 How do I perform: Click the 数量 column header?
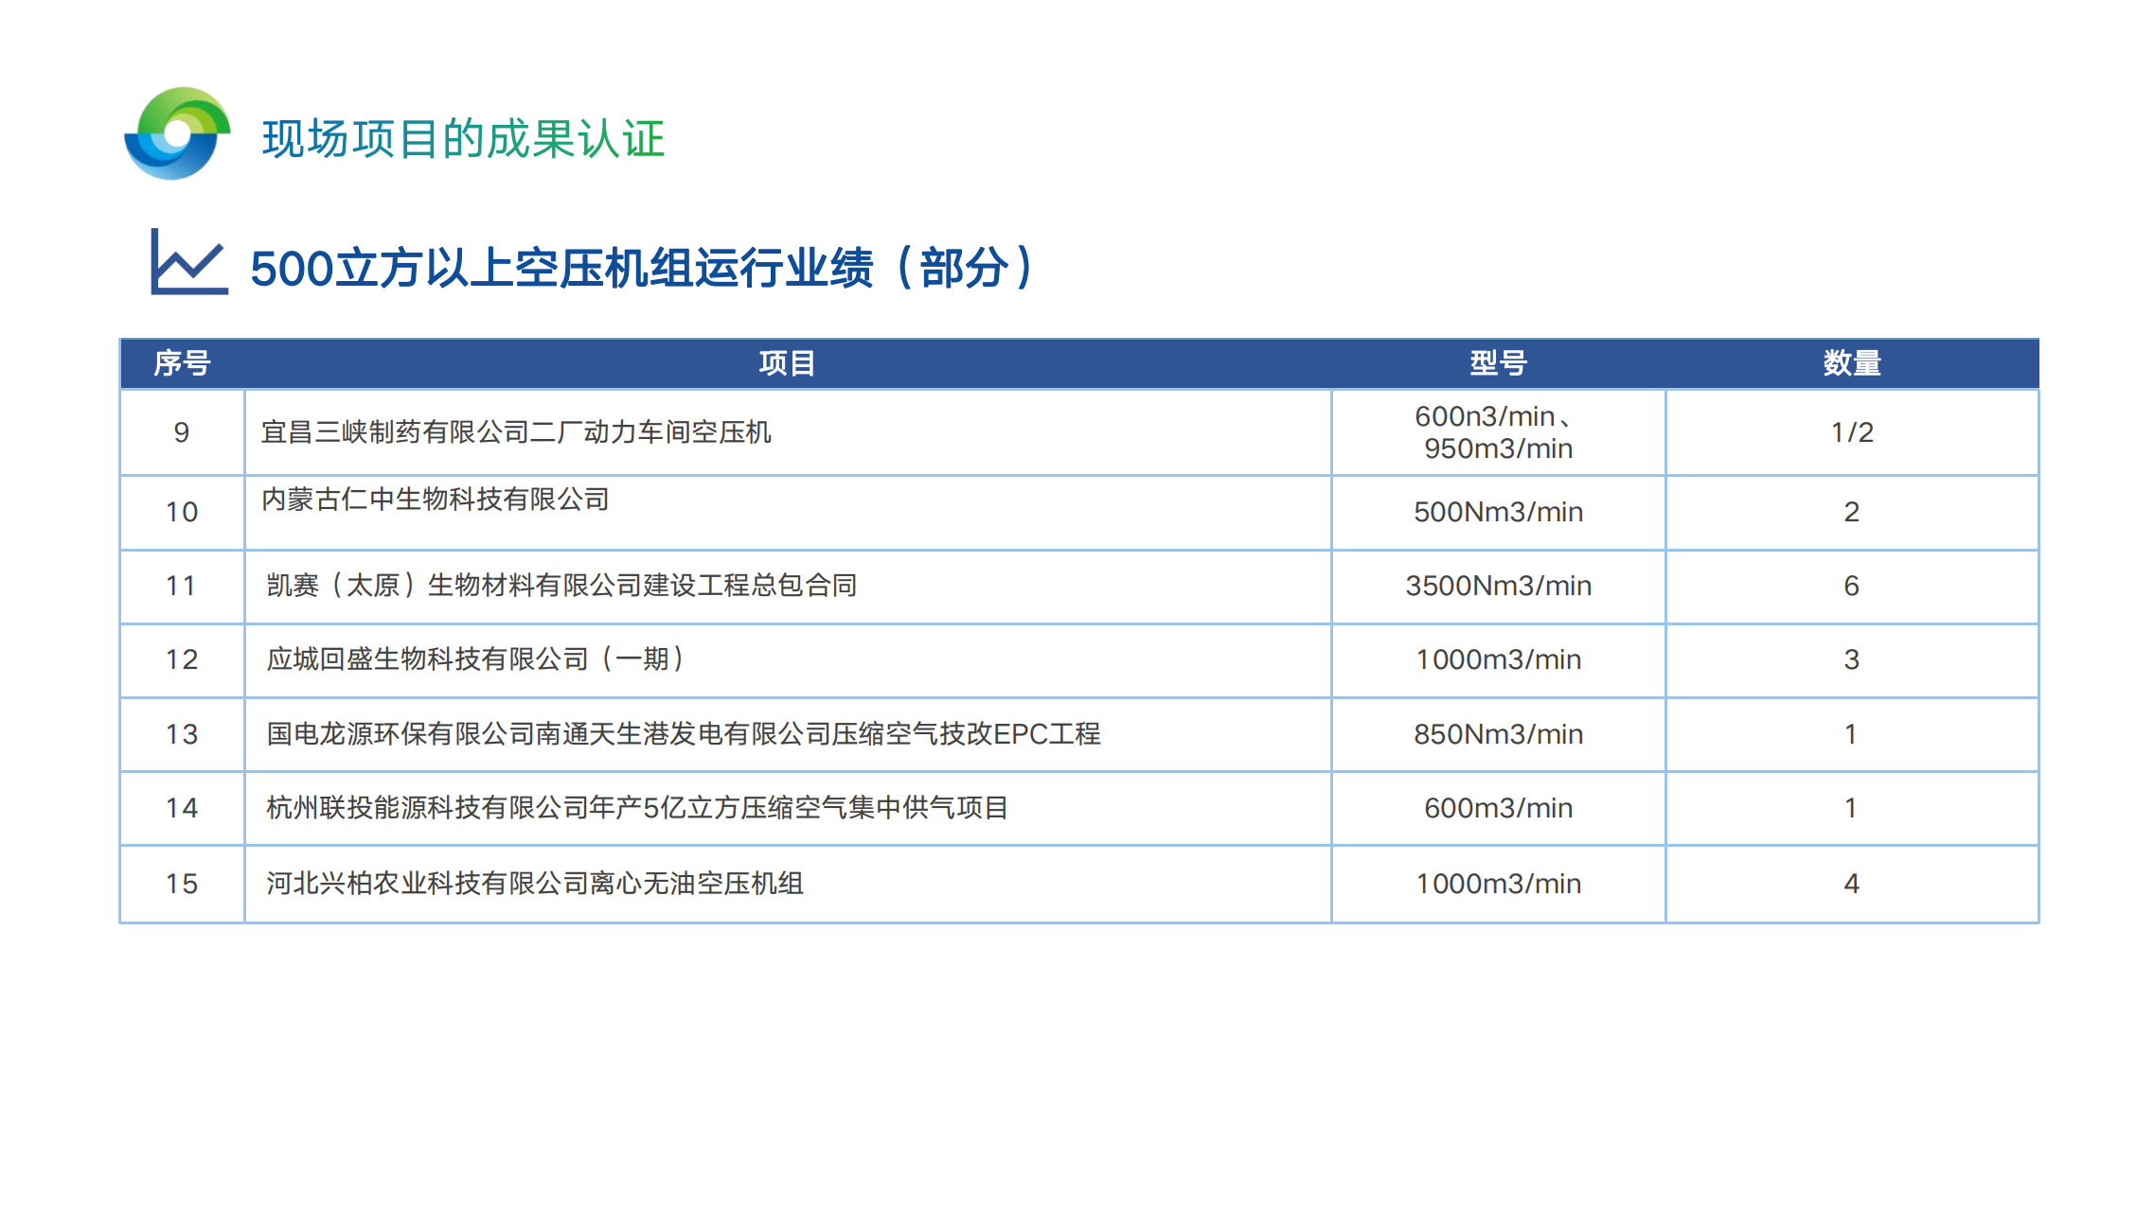pos(1852,363)
